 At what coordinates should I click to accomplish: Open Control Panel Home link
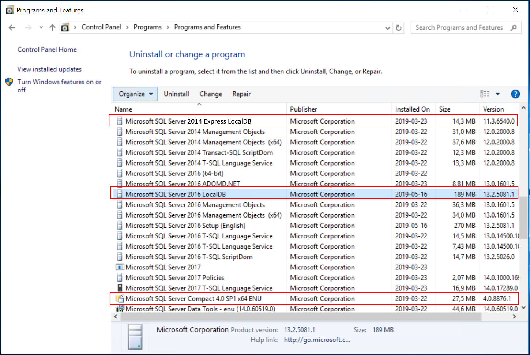click(47, 49)
